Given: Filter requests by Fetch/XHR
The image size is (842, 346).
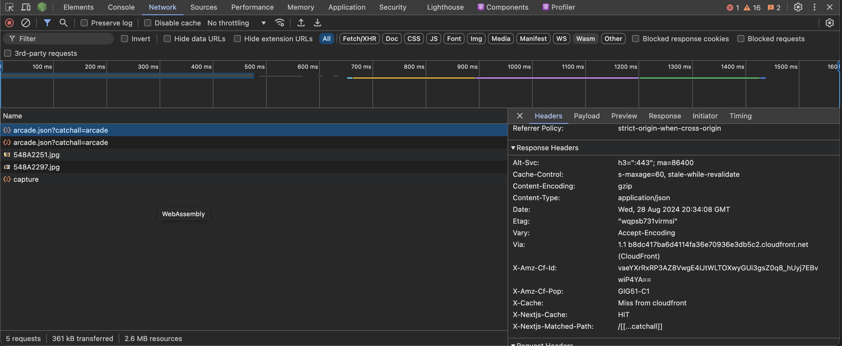Looking at the screenshot, I should coord(359,39).
